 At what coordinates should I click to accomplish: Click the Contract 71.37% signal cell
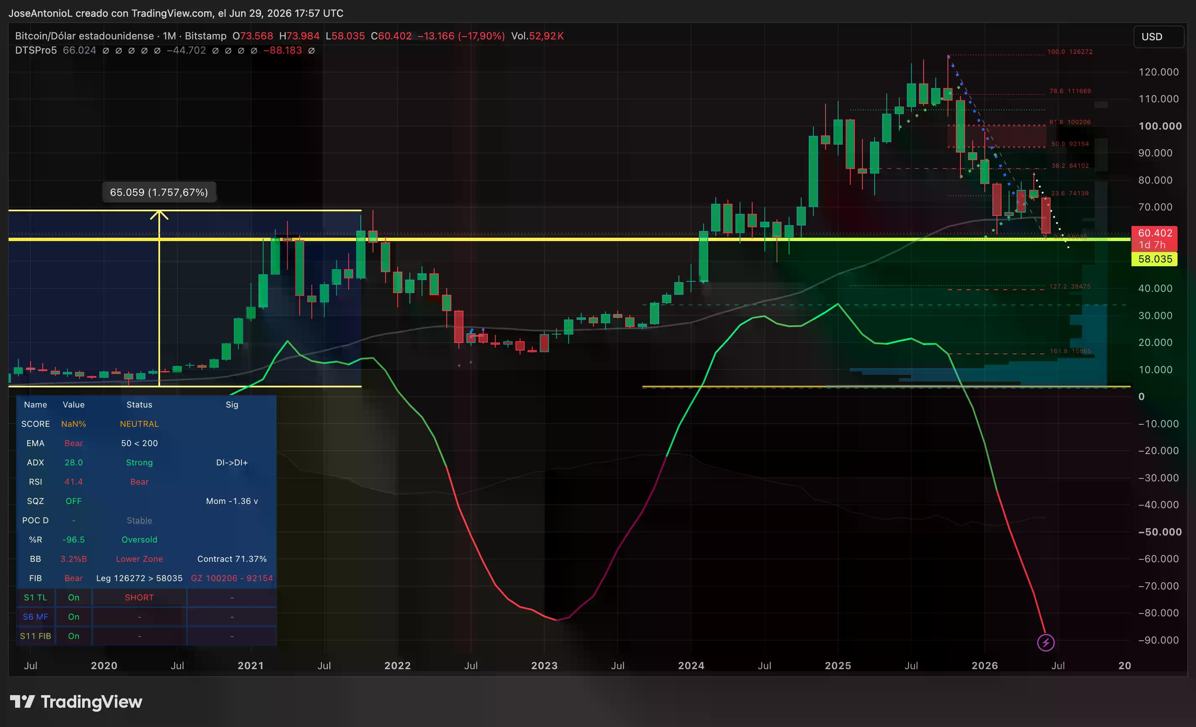pyautogui.click(x=232, y=559)
